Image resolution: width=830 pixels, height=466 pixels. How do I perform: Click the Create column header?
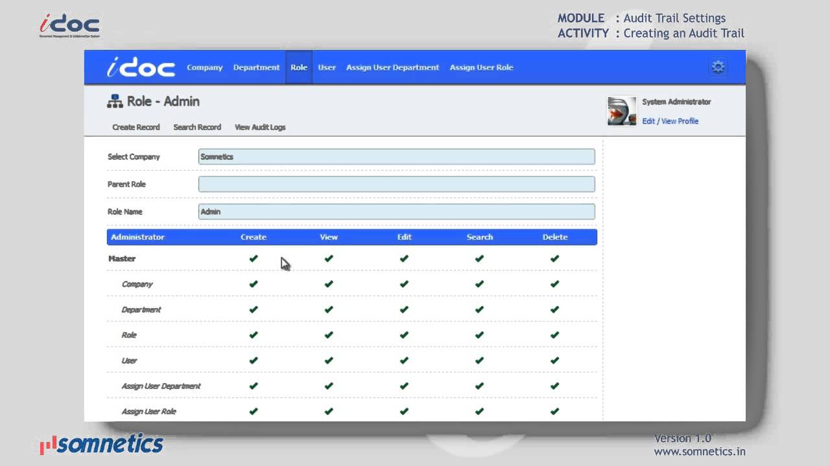tap(254, 237)
